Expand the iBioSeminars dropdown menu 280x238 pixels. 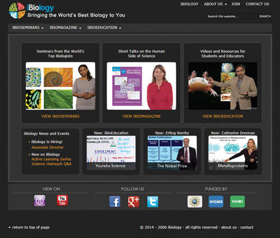click(28, 27)
